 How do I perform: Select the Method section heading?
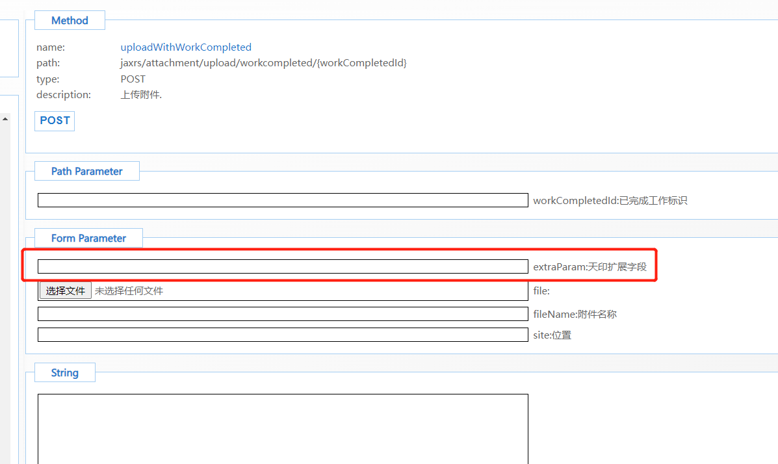(x=70, y=20)
